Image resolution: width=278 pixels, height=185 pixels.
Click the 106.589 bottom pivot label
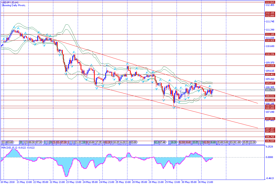(270, 141)
